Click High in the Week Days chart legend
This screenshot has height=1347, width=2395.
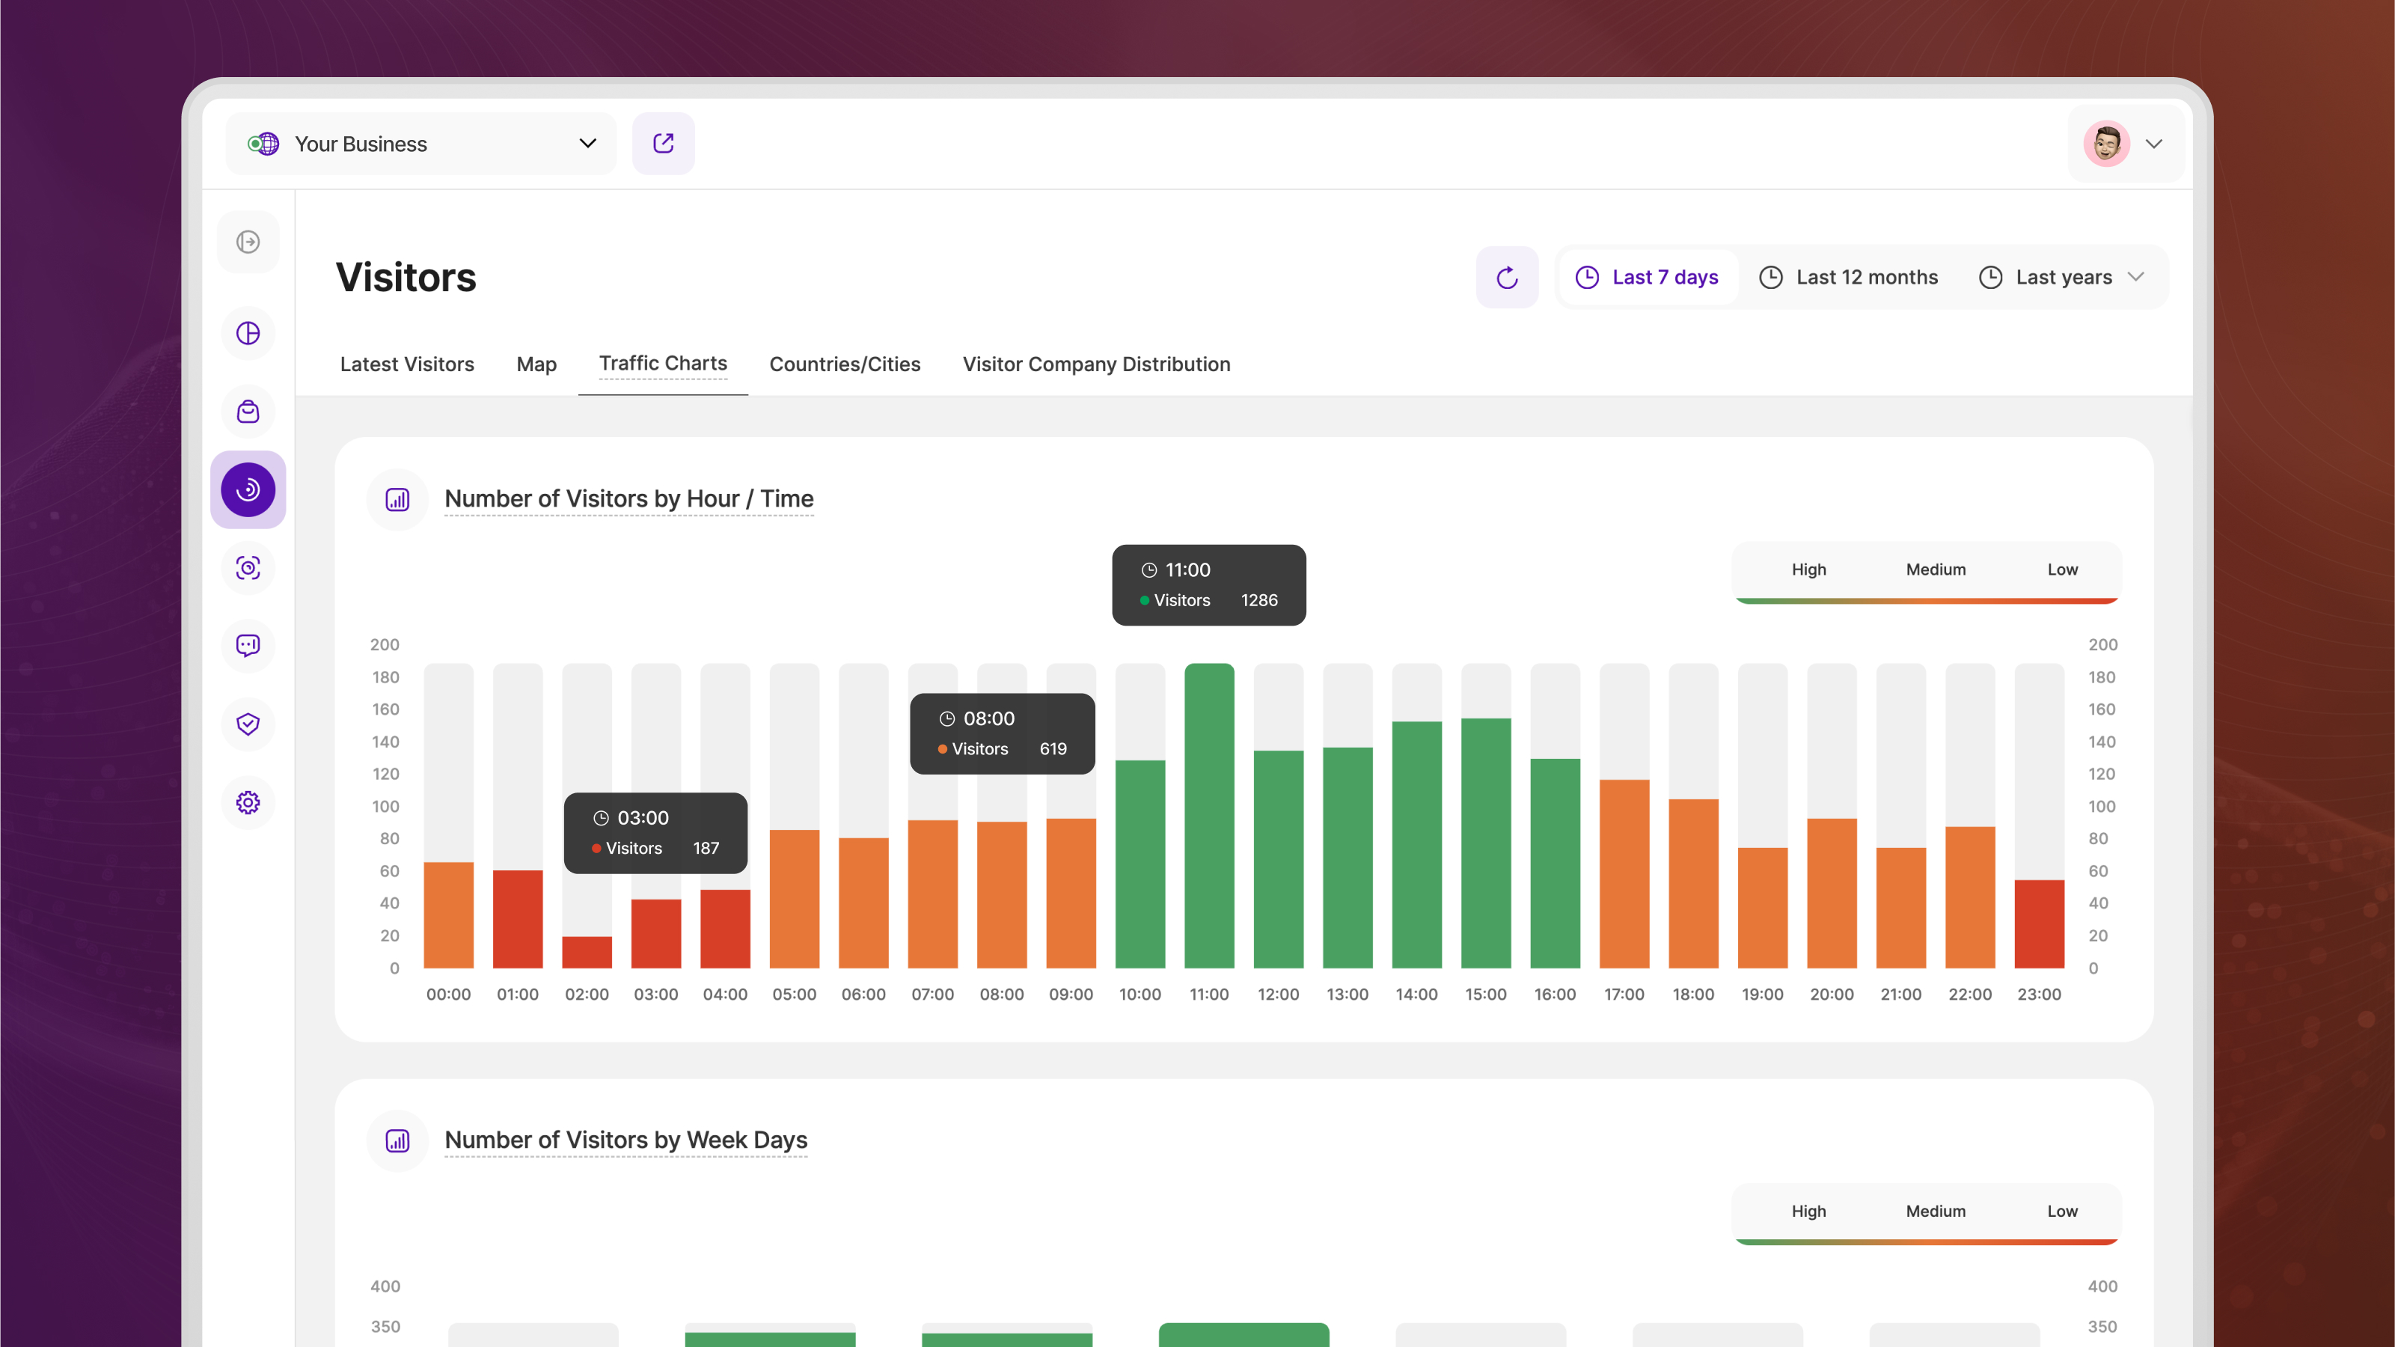tap(1809, 1210)
